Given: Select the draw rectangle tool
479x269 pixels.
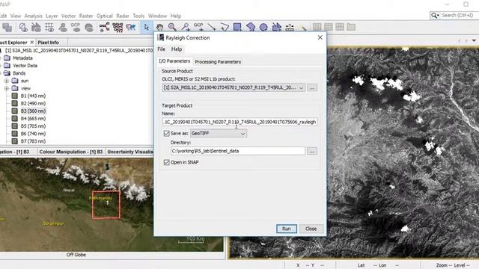Looking at the screenshot, I should (x=237, y=27).
